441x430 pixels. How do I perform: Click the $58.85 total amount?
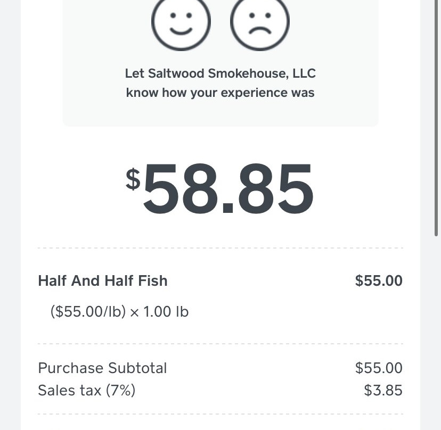(219, 188)
